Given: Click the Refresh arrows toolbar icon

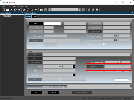Looking at the screenshot, I should (15, 10).
